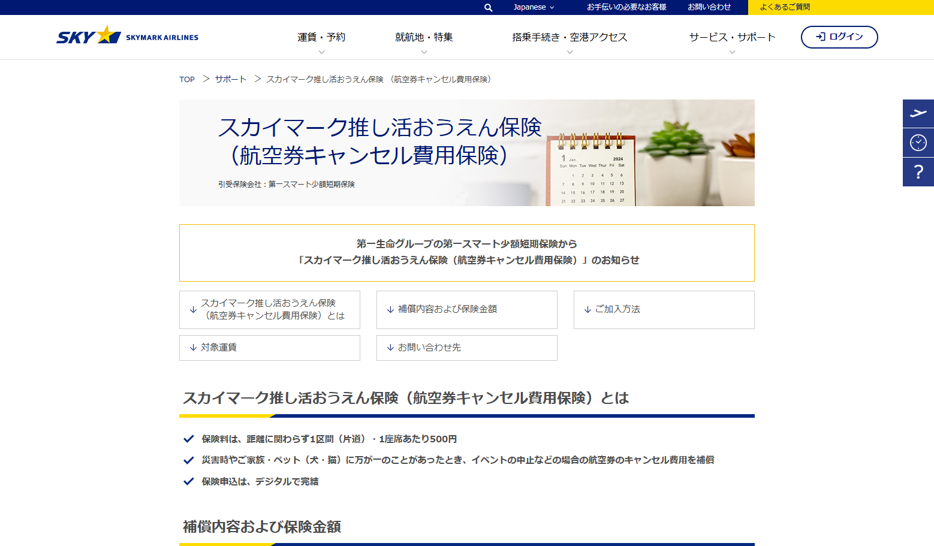Open the Japanese language dropdown
This screenshot has height=546, width=934.
click(534, 7)
